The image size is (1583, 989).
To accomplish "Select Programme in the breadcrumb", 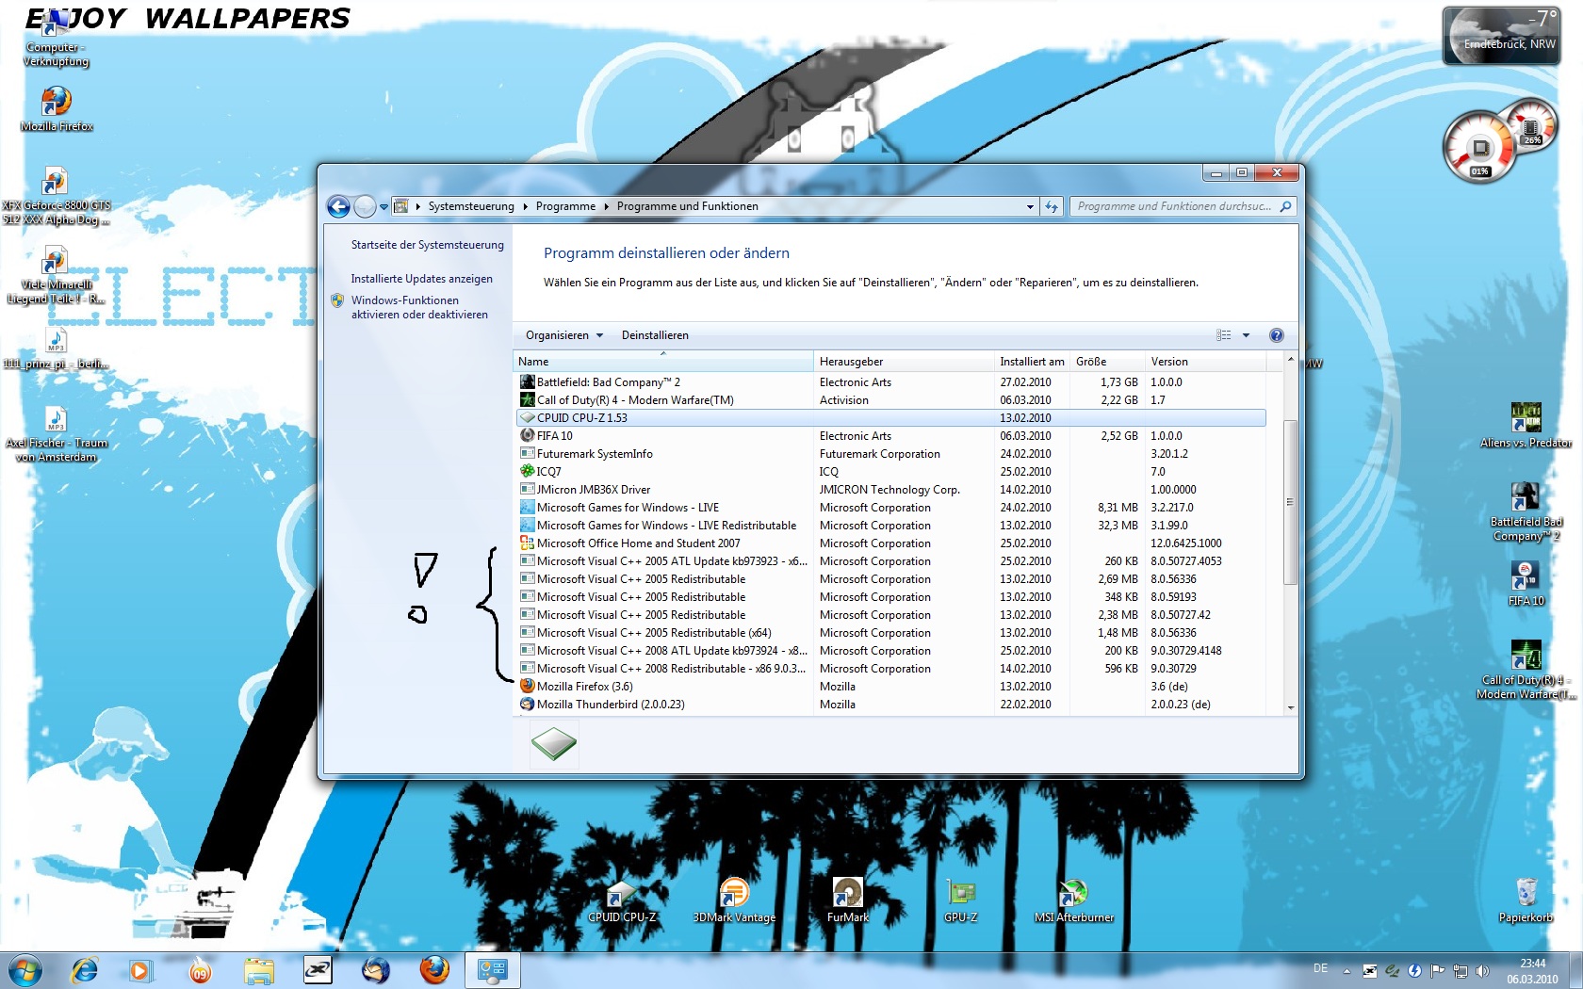I will (x=565, y=206).
